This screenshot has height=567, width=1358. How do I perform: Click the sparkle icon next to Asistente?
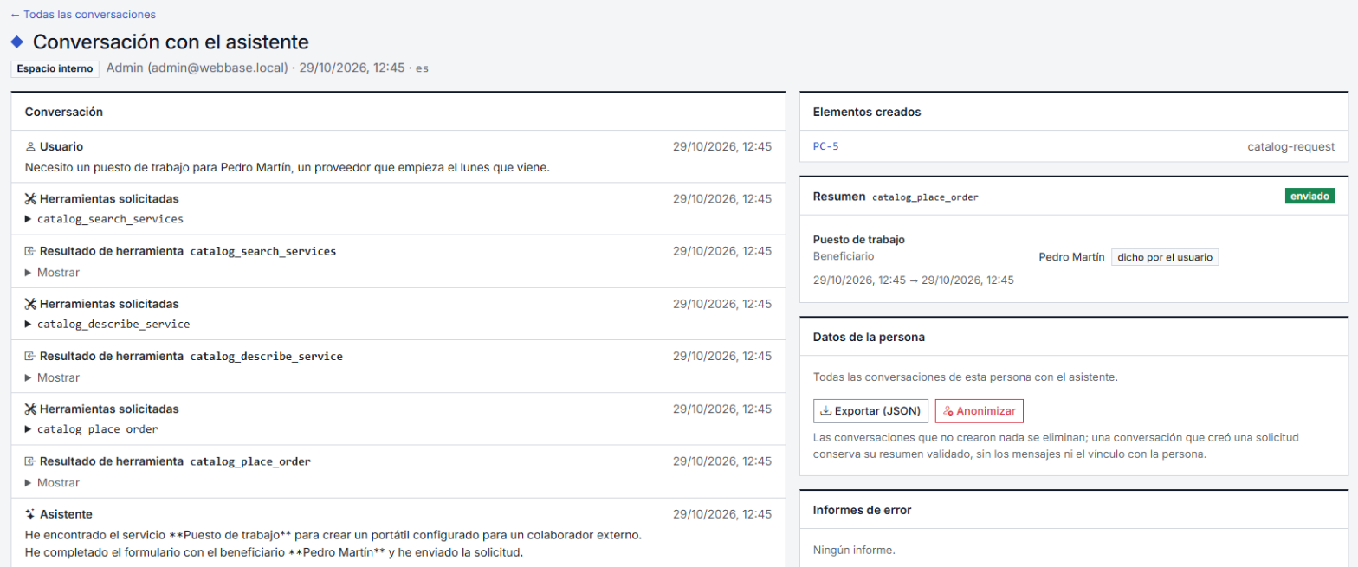click(30, 514)
